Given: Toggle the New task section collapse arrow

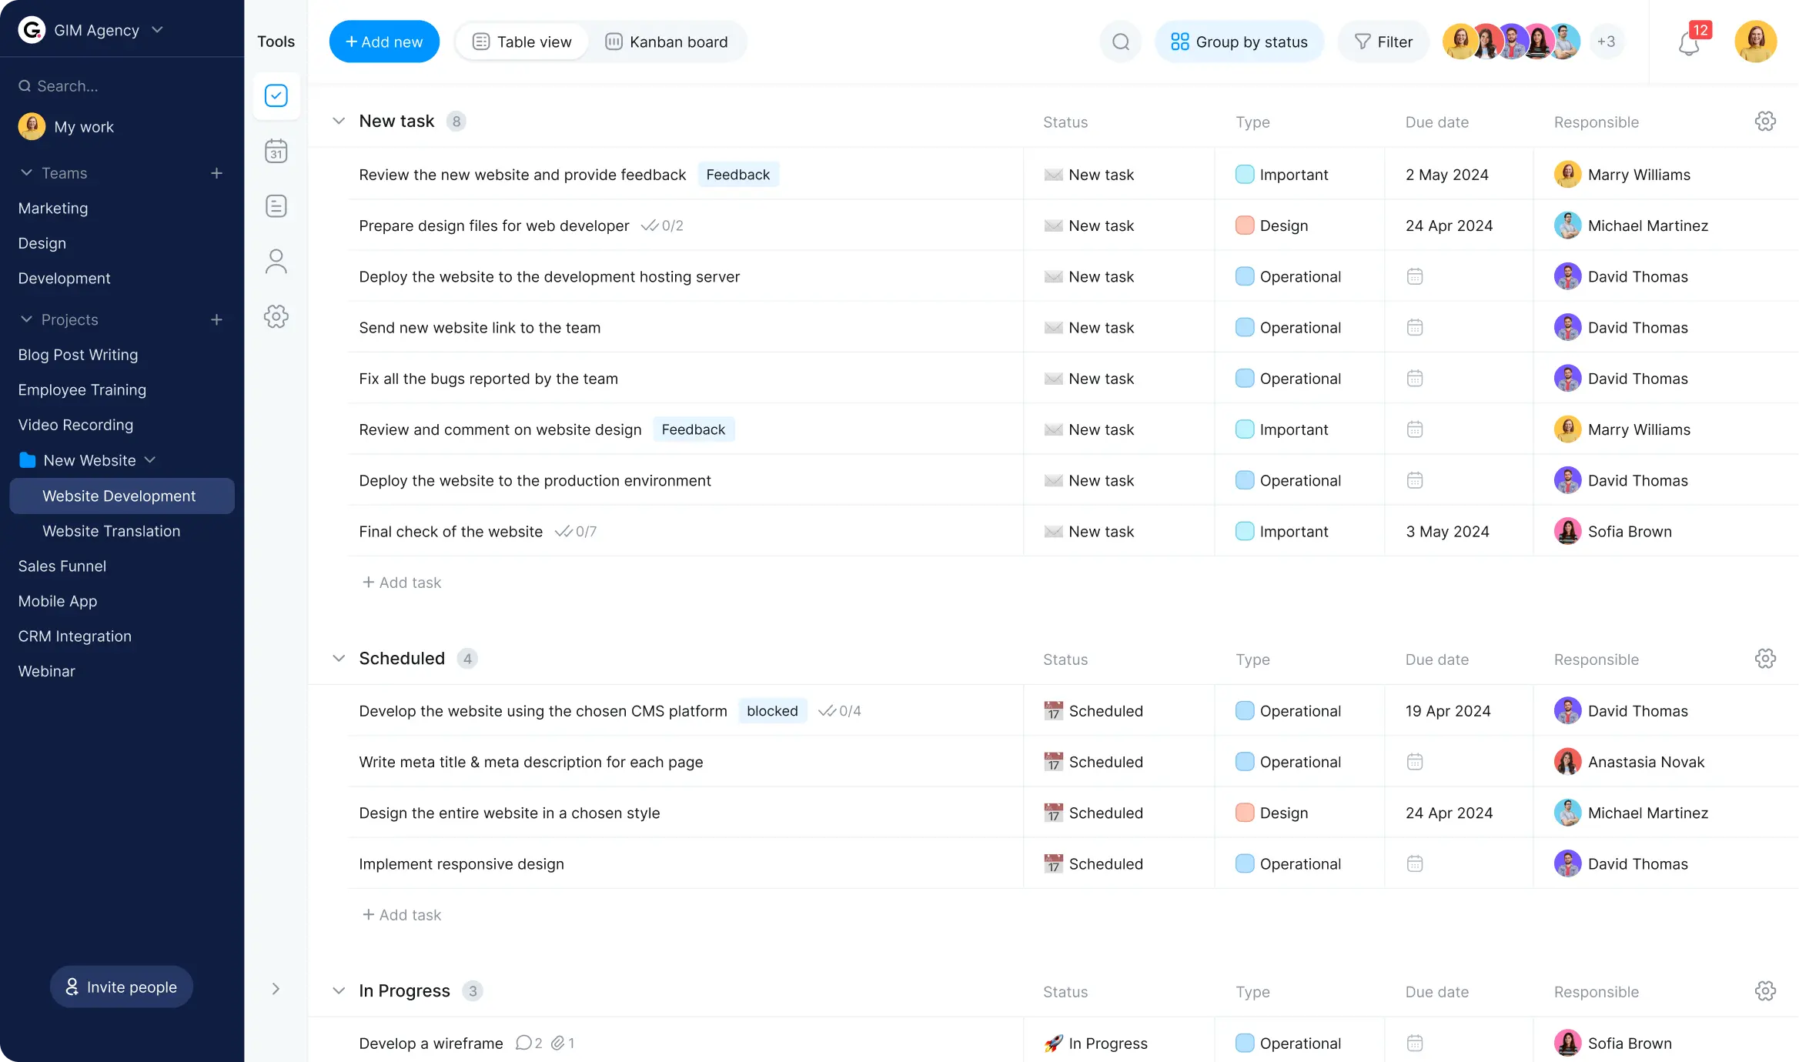Looking at the screenshot, I should pyautogui.click(x=336, y=120).
